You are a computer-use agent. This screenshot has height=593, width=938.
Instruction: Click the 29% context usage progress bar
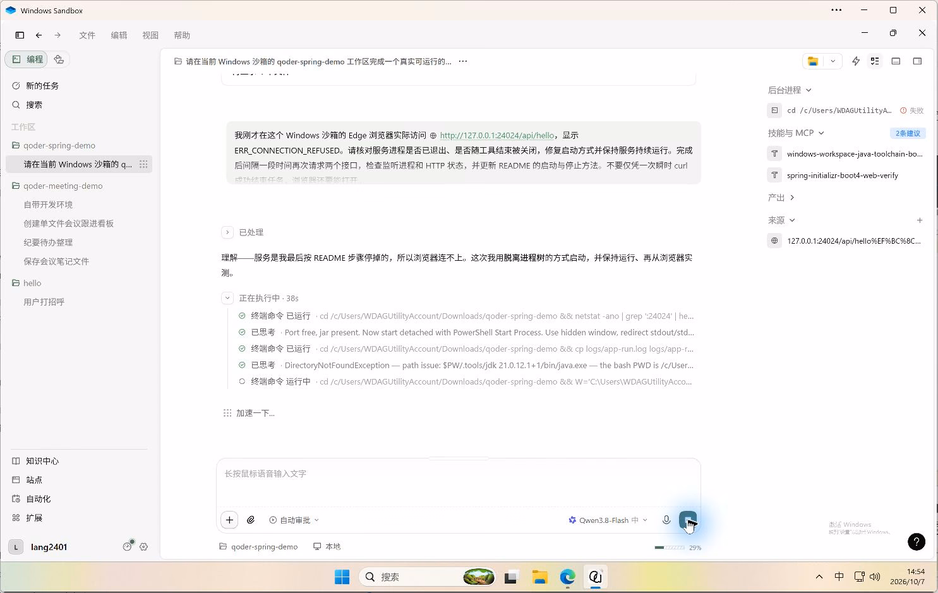(x=678, y=548)
